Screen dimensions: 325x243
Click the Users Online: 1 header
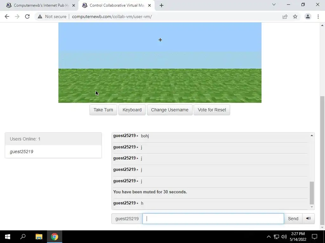53,139
